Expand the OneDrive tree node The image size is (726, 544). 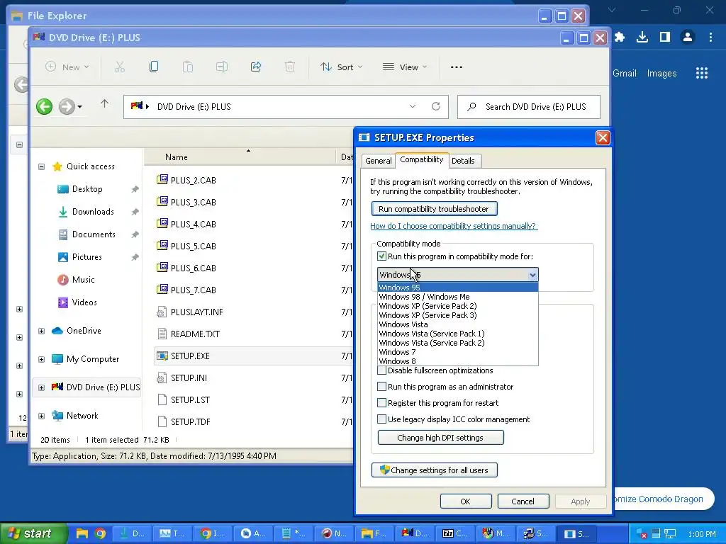41,331
